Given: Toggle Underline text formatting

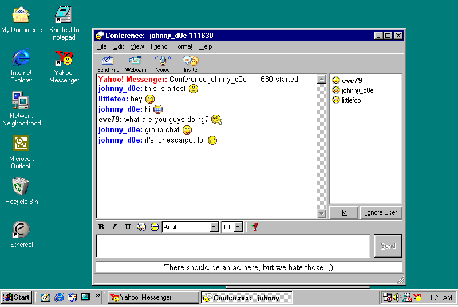Looking at the screenshot, I should 128,227.
